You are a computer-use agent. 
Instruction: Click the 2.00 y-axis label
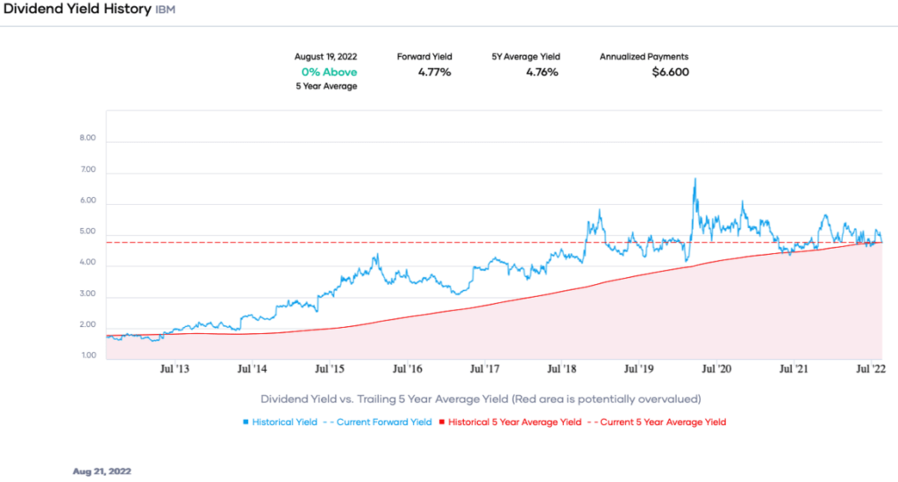pos(88,324)
